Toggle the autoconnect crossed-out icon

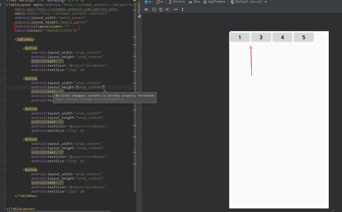[x=161, y=9]
